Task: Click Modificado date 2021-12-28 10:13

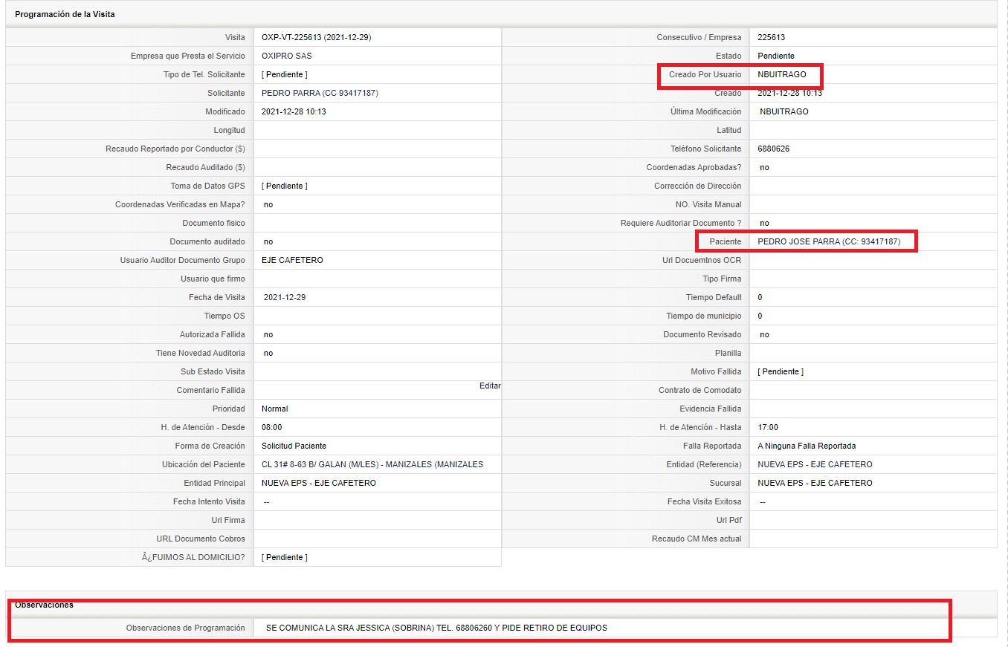Action: point(294,111)
